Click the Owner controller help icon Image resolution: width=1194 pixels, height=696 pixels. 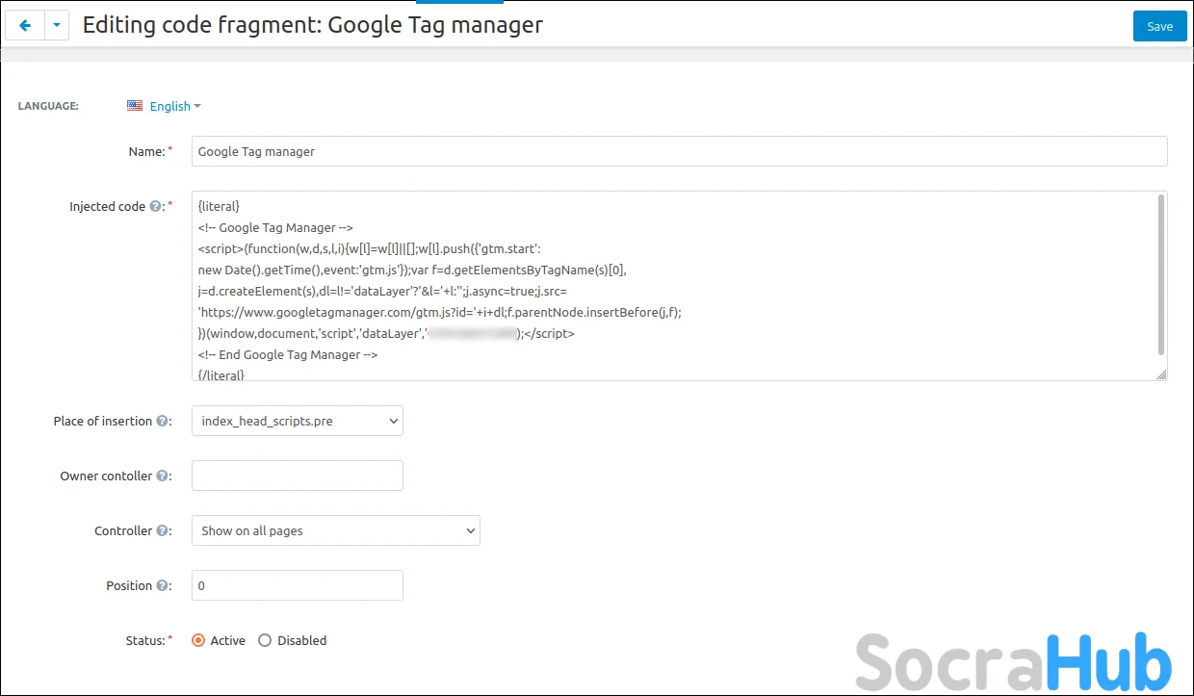[162, 476]
